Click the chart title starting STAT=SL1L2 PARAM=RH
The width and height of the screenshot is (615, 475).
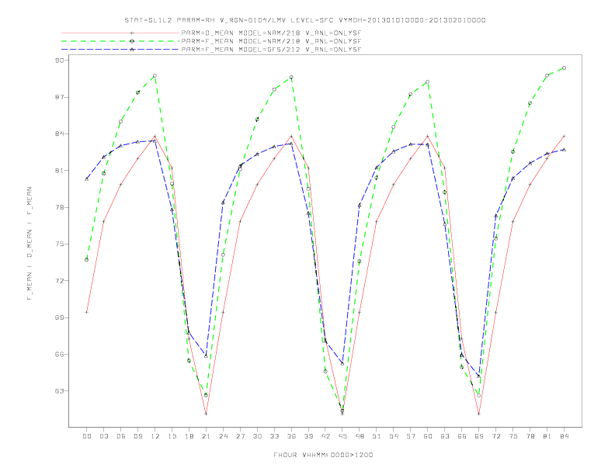[304, 20]
